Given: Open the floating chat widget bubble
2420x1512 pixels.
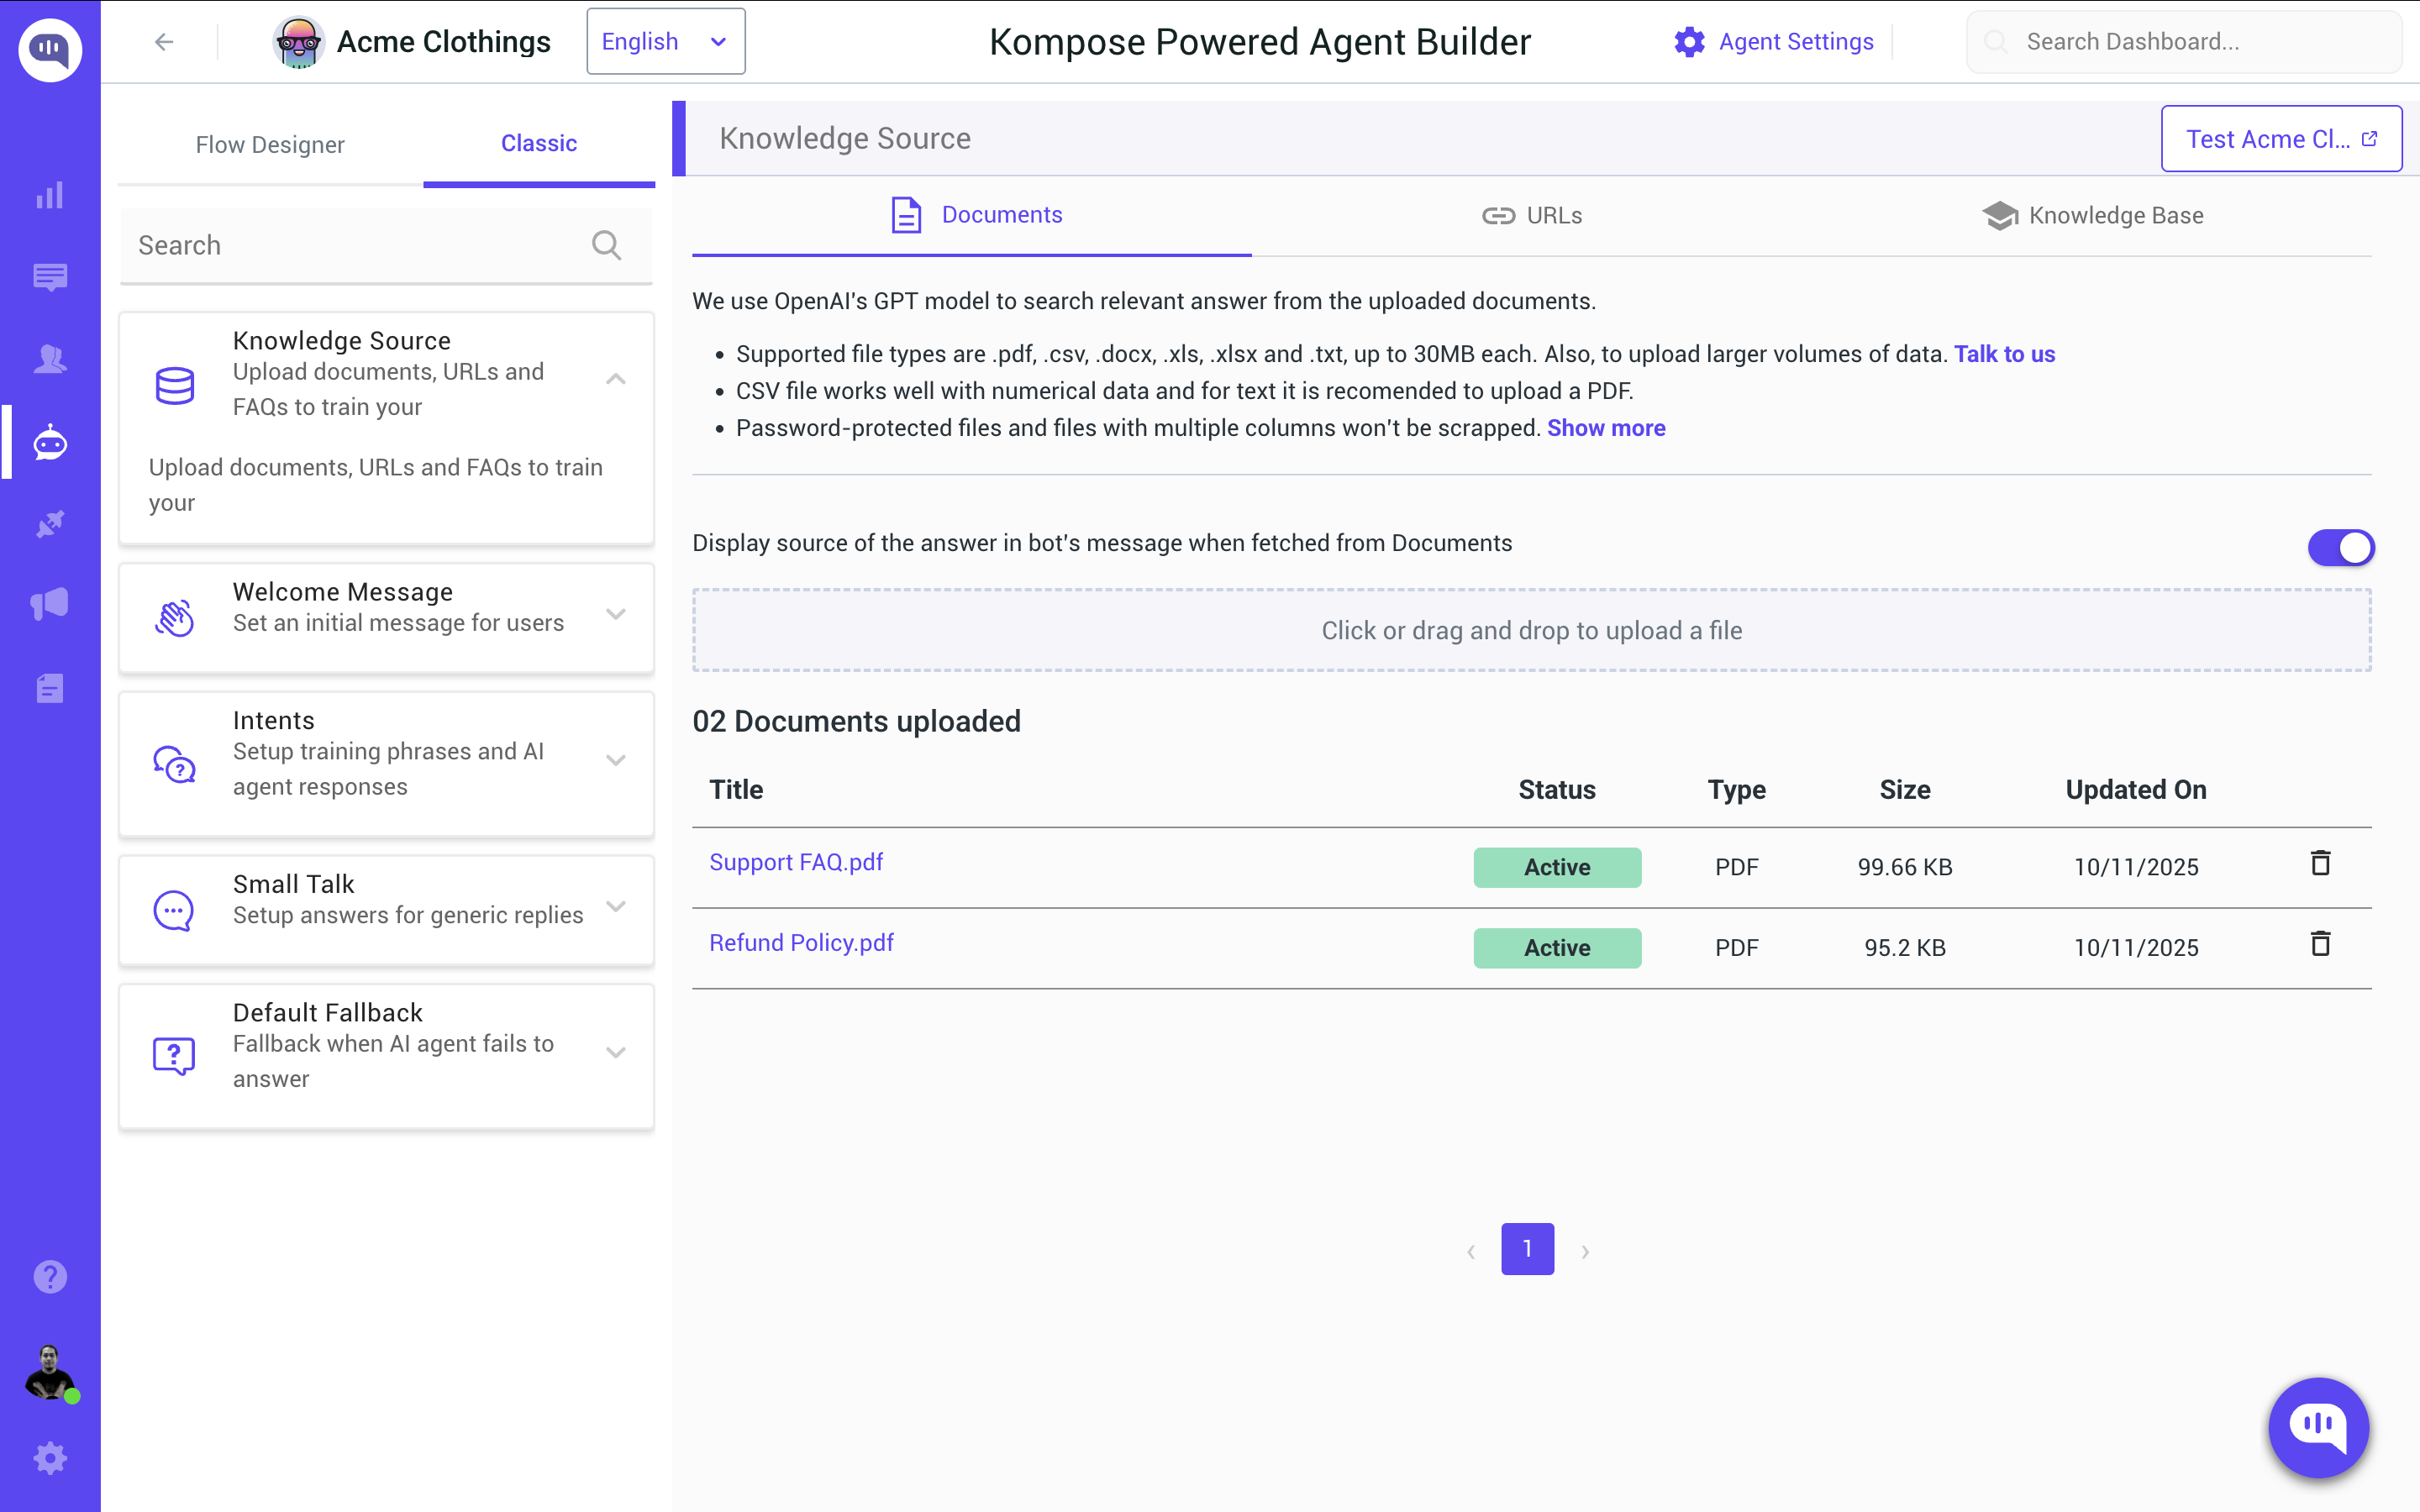Looking at the screenshot, I should point(2318,1426).
